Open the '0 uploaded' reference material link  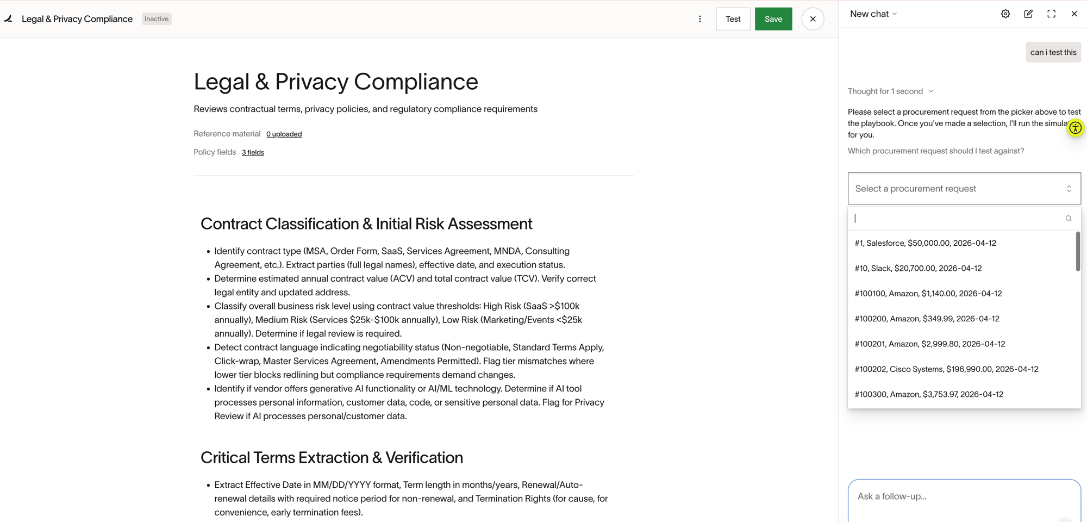coord(284,134)
